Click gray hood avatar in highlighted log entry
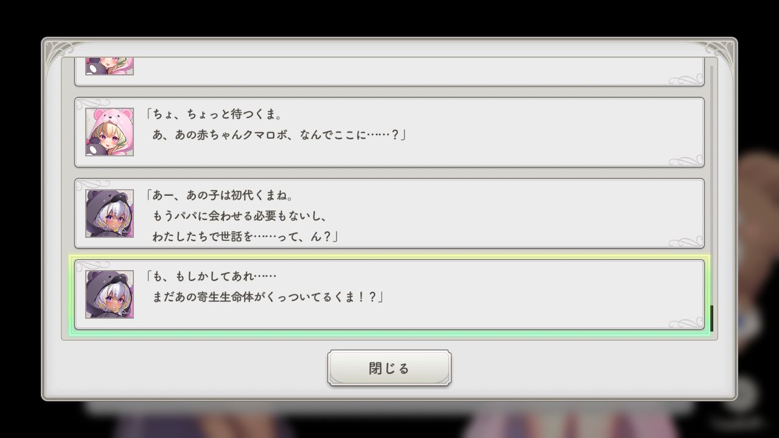This screenshot has height=438, width=779. (x=110, y=294)
